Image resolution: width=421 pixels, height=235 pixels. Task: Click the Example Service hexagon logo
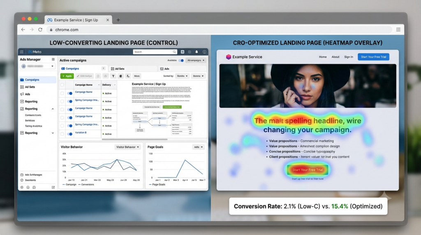pyautogui.click(x=229, y=57)
